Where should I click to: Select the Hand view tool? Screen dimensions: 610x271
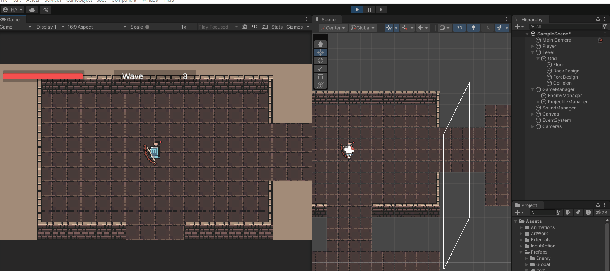click(320, 44)
